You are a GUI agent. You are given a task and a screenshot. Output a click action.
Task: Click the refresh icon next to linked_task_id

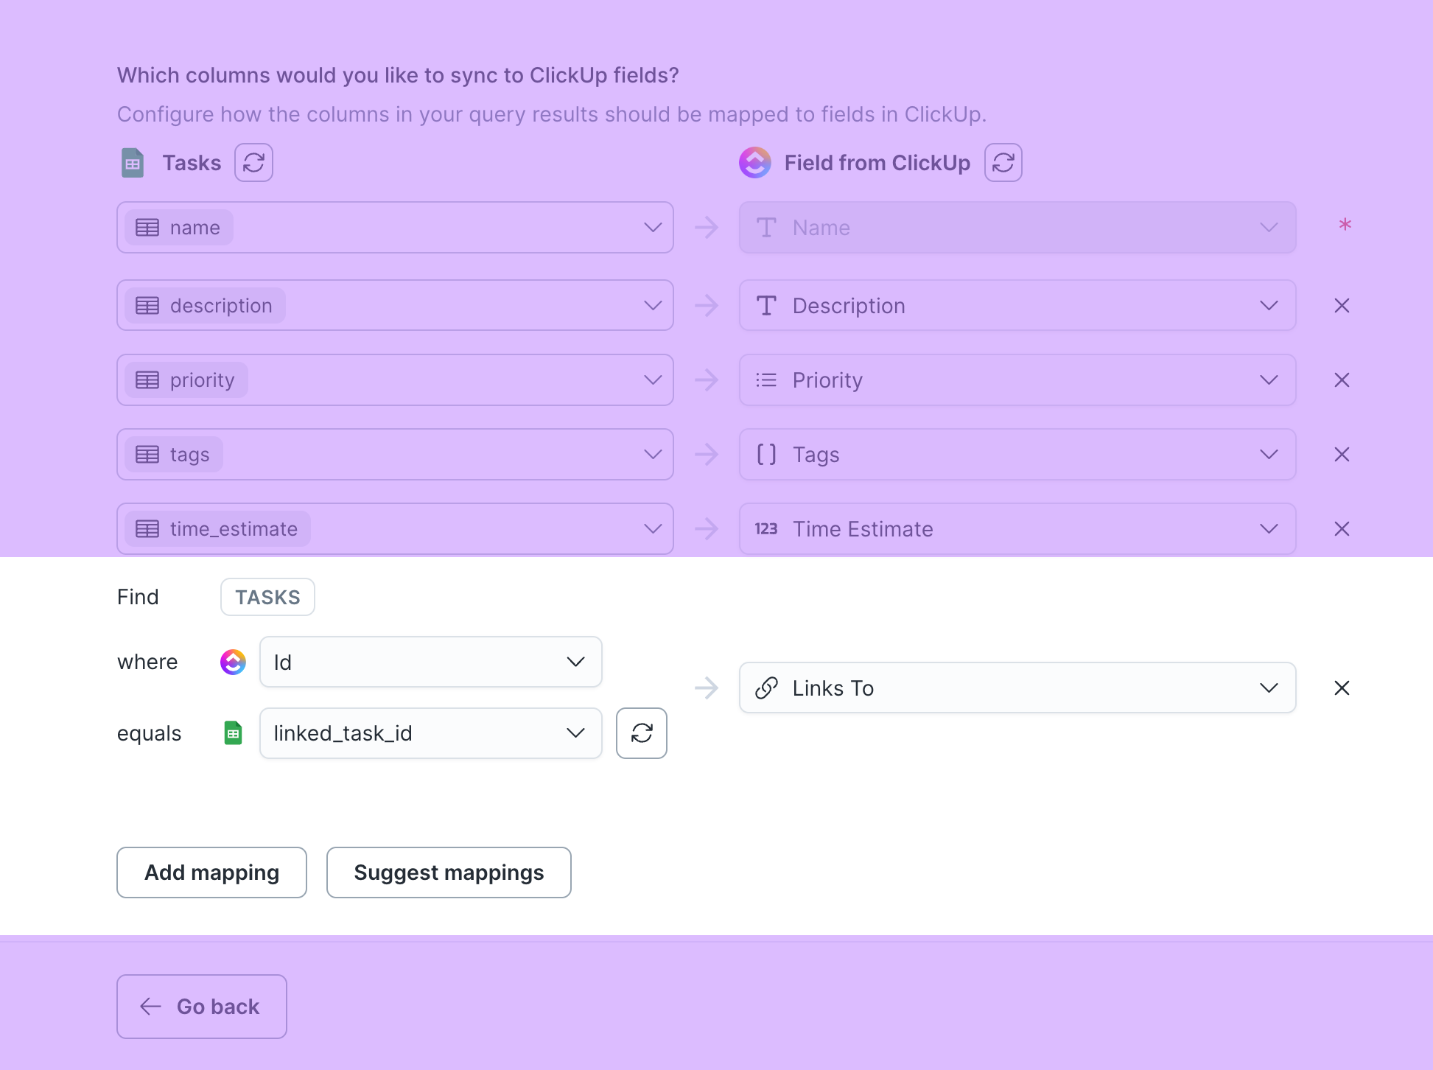(x=642, y=733)
